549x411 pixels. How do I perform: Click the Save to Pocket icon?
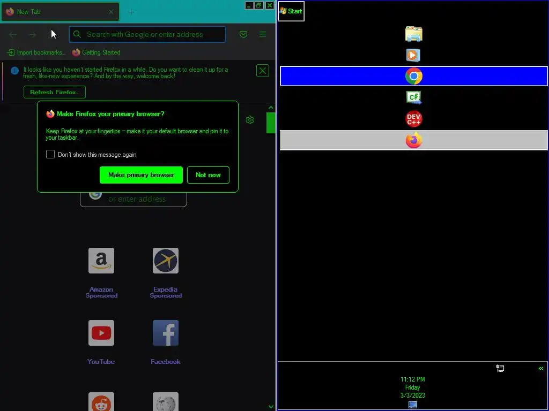point(243,34)
